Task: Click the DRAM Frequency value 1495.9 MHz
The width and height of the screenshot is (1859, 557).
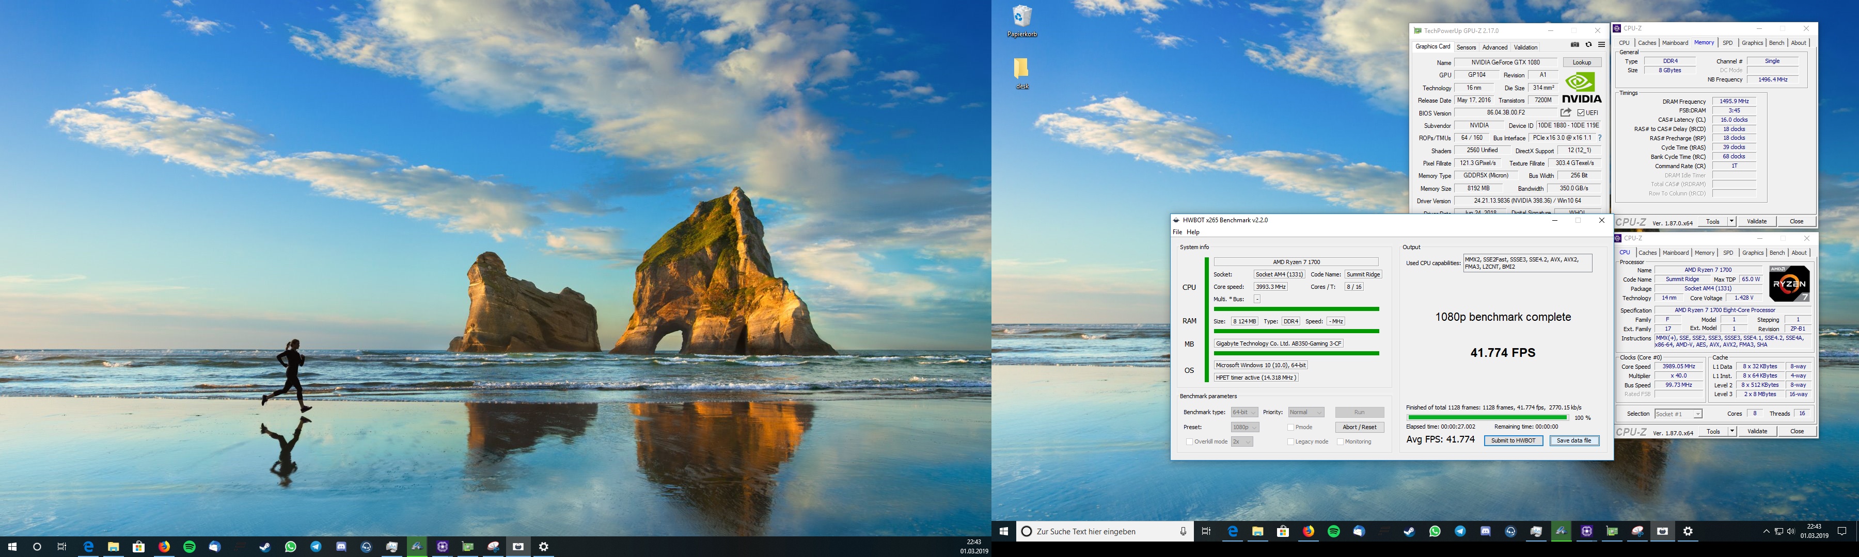Action: 1734,102
